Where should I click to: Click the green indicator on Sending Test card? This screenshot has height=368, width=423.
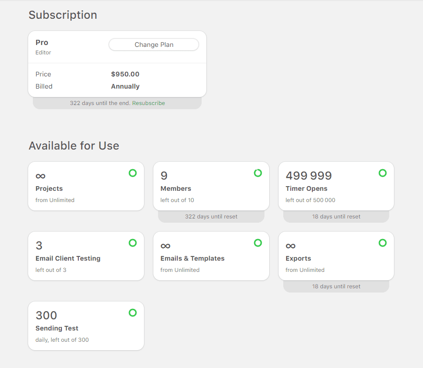133,313
